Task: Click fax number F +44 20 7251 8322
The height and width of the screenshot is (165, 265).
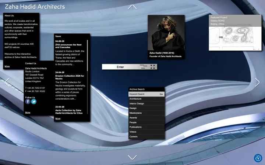Action: point(35,91)
